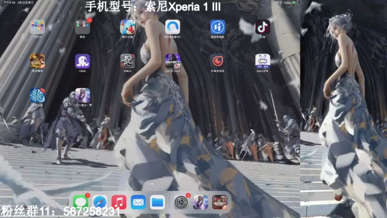Open the red circle screen recorder app
The height and width of the screenshot is (218, 387).
click(x=218, y=61)
